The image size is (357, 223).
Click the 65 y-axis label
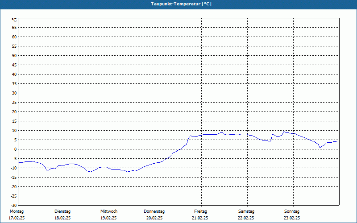click(x=14, y=28)
